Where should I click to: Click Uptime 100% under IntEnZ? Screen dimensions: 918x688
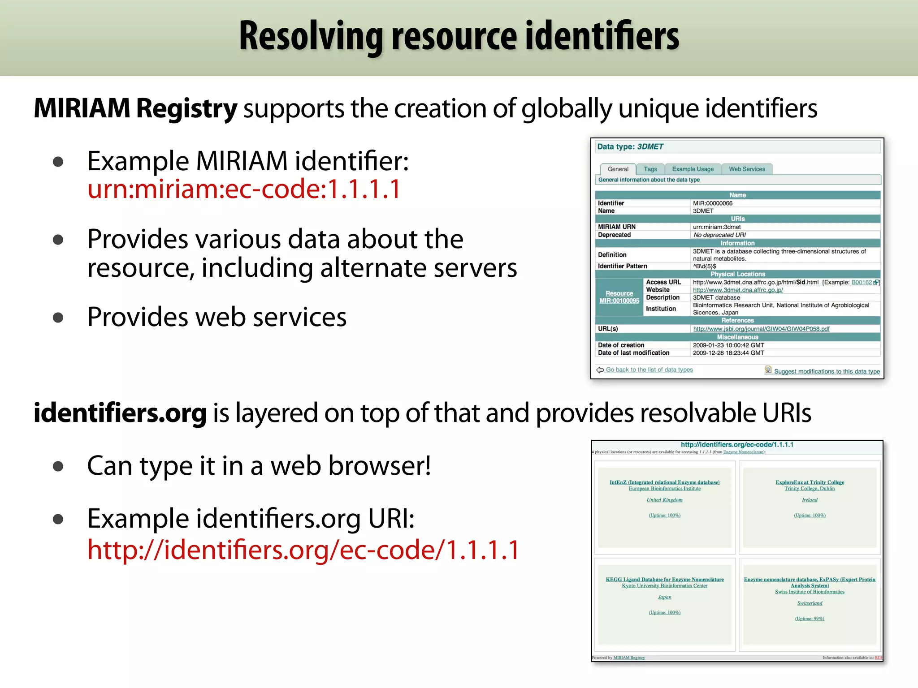point(664,516)
